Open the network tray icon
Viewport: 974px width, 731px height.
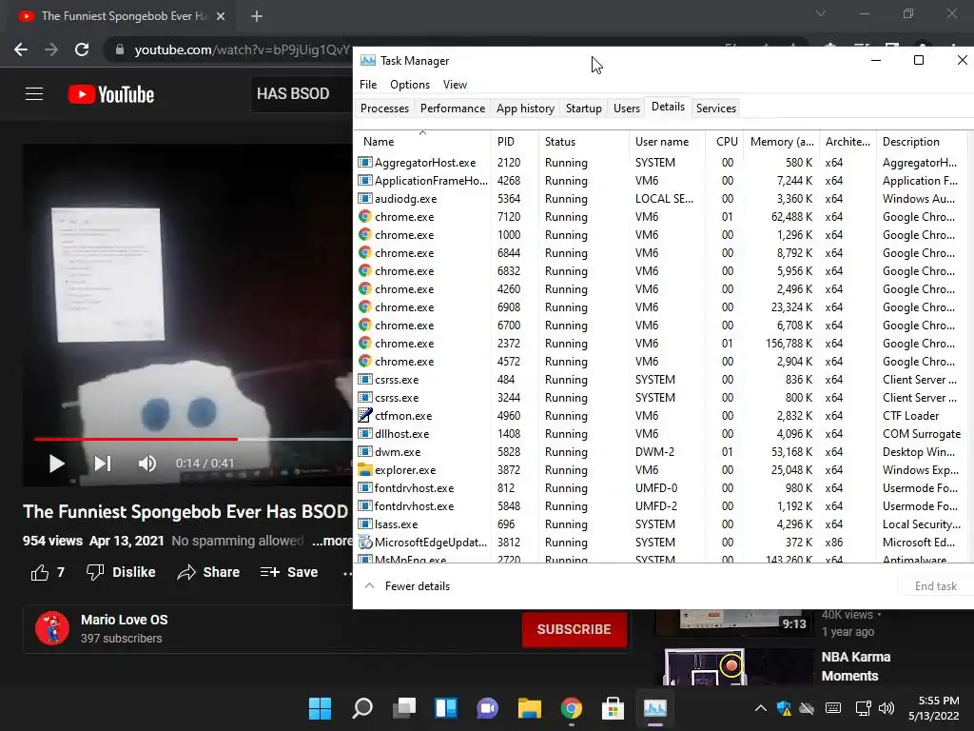tap(863, 708)
